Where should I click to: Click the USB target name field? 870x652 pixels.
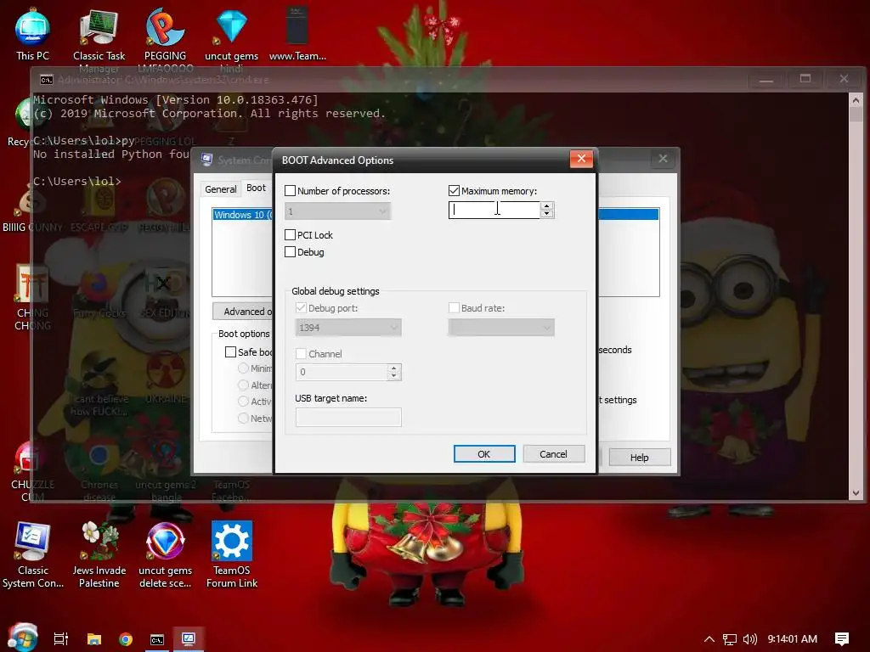pyautogui.click(x=348, y=418)
